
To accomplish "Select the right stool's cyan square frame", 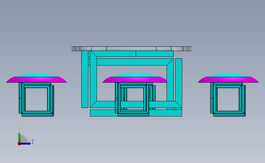I will click(x=228, y=99).
